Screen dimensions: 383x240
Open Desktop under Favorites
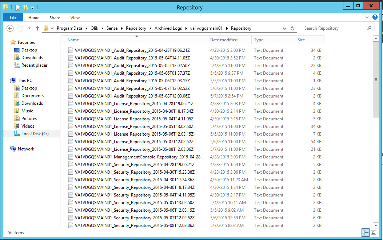[29, 50]
